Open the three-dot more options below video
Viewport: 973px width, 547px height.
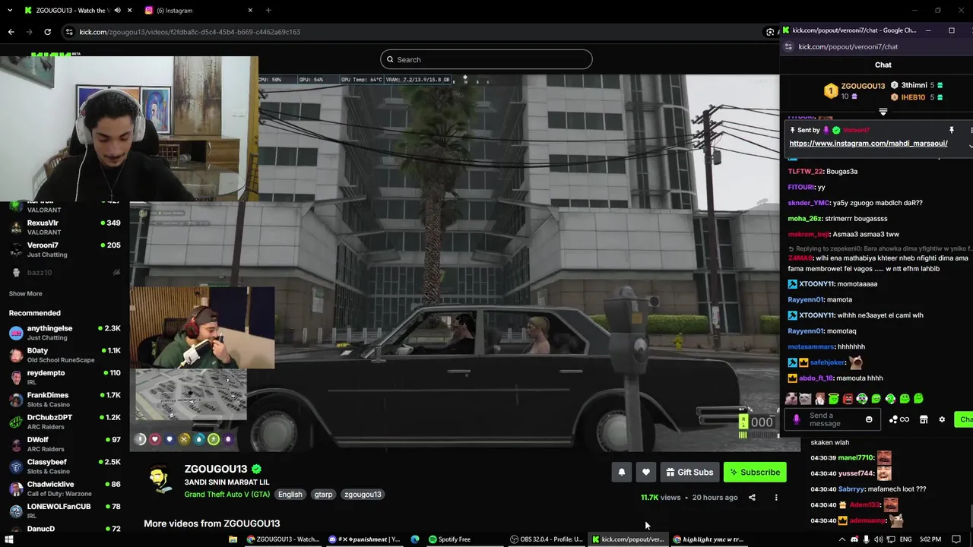(x=776, y=498)
